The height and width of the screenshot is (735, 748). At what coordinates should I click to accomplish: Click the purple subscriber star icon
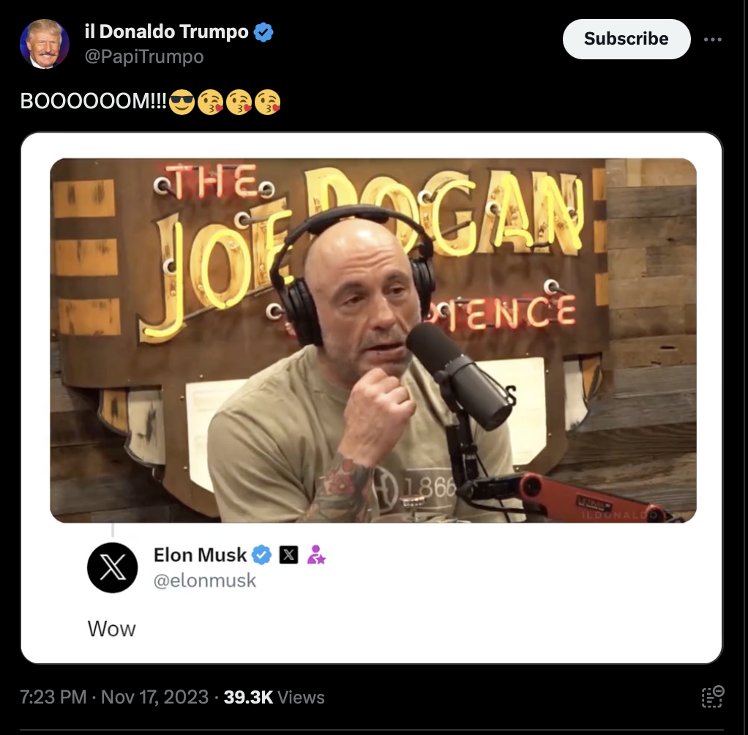coord(315,555)
